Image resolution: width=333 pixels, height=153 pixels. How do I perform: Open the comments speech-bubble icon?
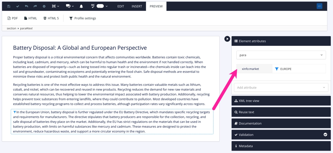[68, 6]
